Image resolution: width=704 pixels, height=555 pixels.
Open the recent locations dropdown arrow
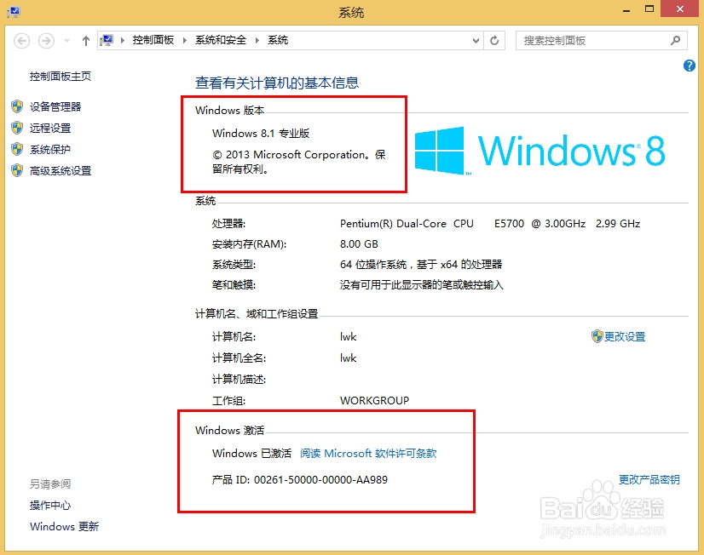pyautogui.click(x=66, y=41)
